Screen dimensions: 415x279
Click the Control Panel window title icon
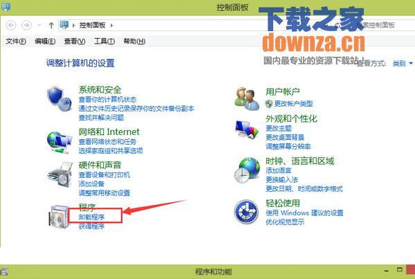(6, 6)
